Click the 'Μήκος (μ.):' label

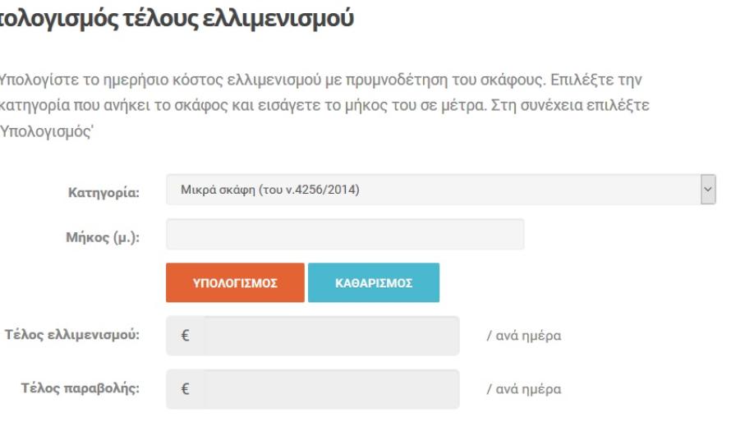click(x=99, y=239)
